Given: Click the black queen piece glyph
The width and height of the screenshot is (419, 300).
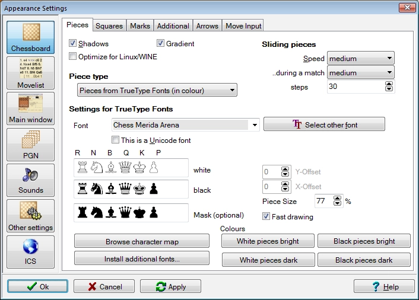Looking at the screenshot, I should (x=125, y=189).
